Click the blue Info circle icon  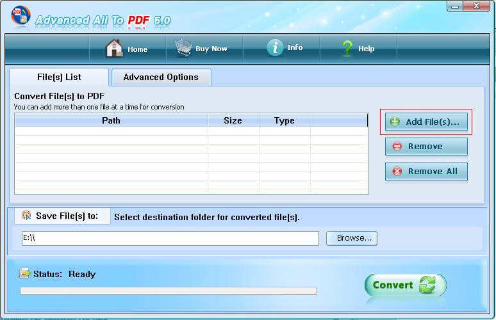pyautogui.click(x=275, y=48)
